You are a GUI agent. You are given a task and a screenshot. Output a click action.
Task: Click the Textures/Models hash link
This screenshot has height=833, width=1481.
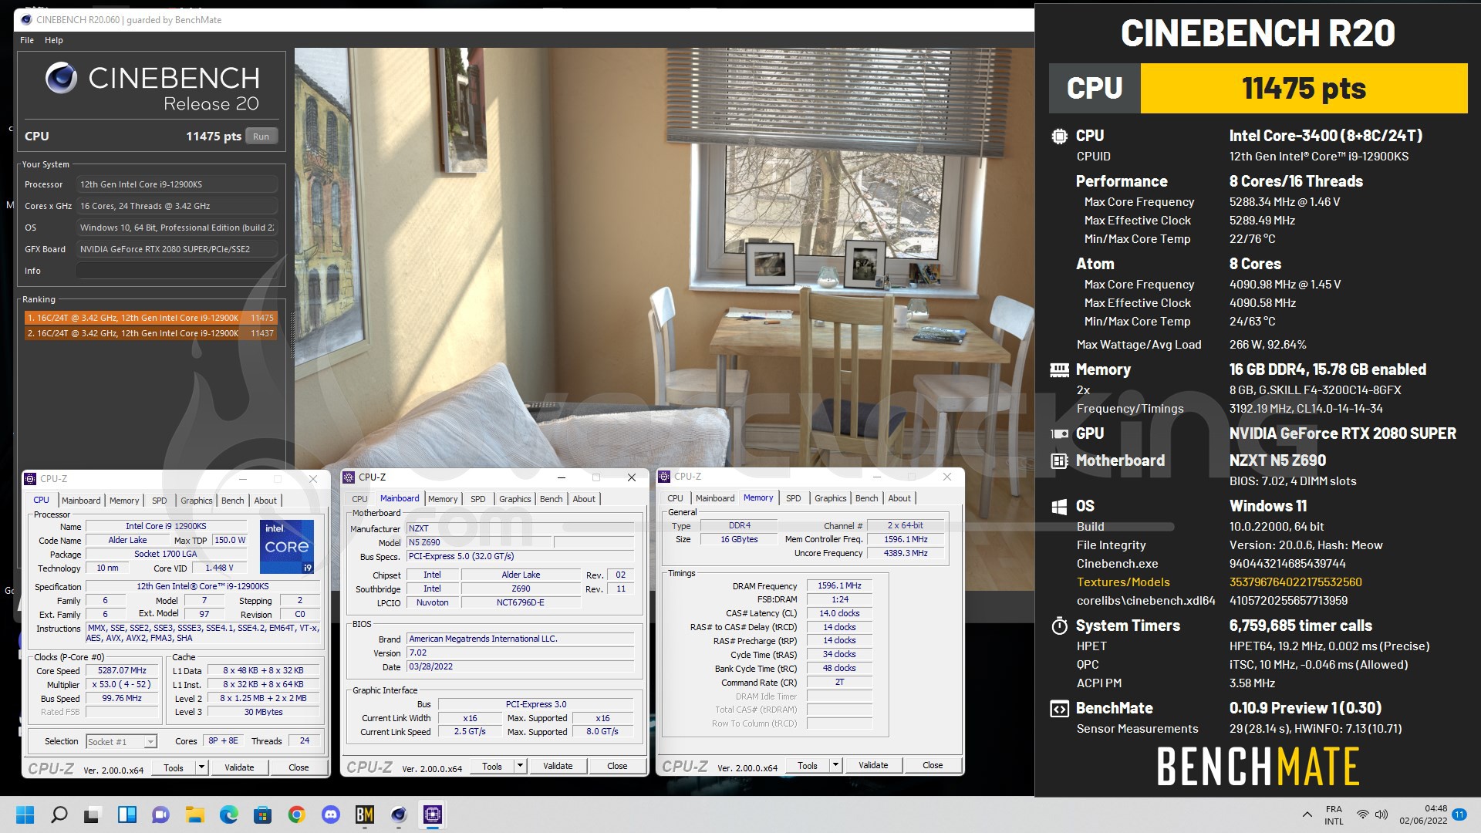(1296, 582)
